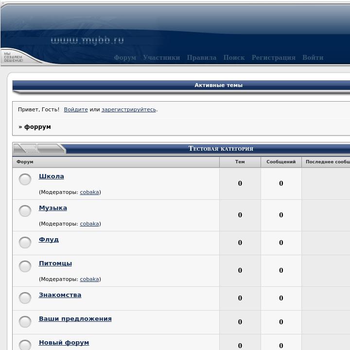Click cobaka moderator link under Музыка

[89, 224]
